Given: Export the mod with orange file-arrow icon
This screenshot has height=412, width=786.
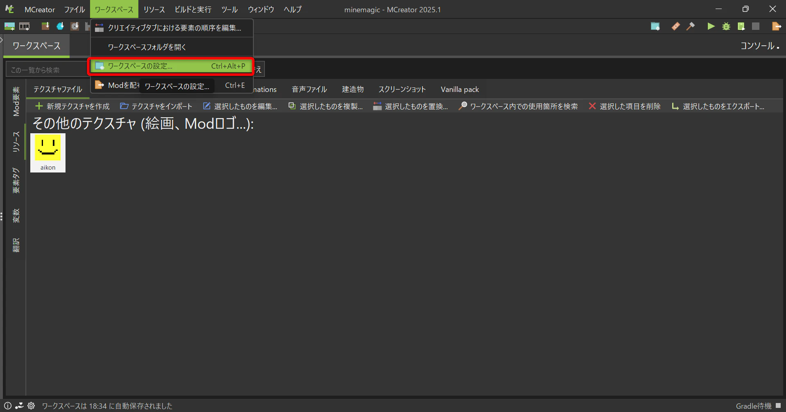Looking at the screenshot, I should click(776, 27).
